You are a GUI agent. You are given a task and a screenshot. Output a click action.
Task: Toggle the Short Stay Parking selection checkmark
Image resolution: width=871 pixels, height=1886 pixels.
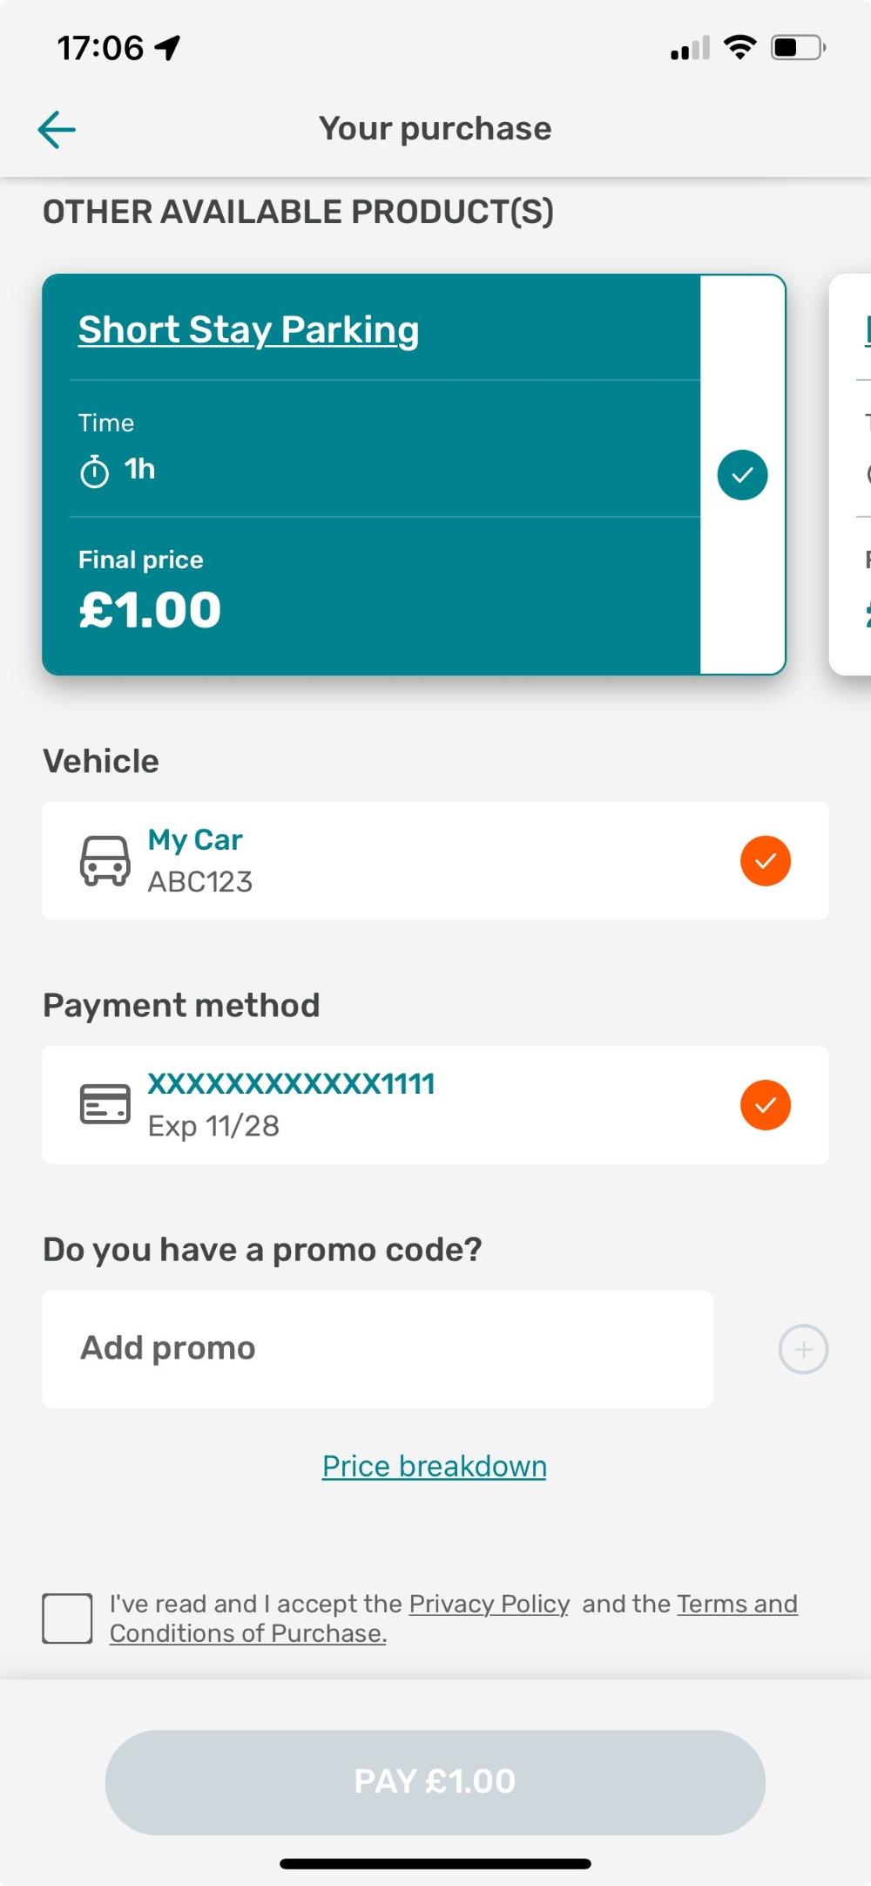point(742,475)
